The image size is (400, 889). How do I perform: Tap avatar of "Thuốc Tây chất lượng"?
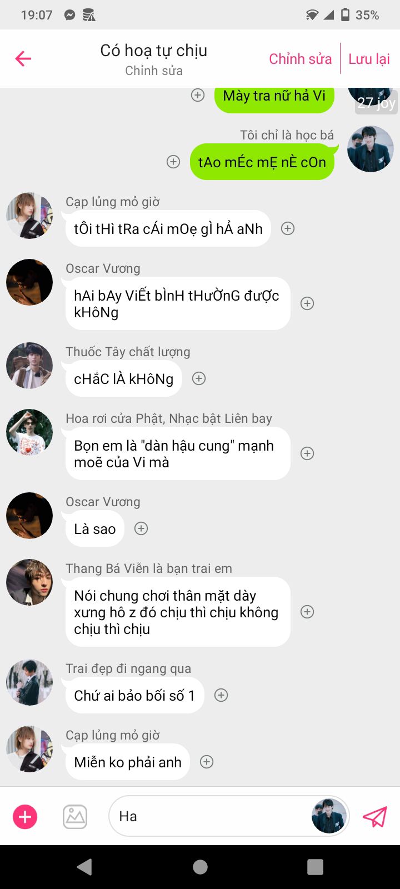pyautogui.click(x=29, y=366)
